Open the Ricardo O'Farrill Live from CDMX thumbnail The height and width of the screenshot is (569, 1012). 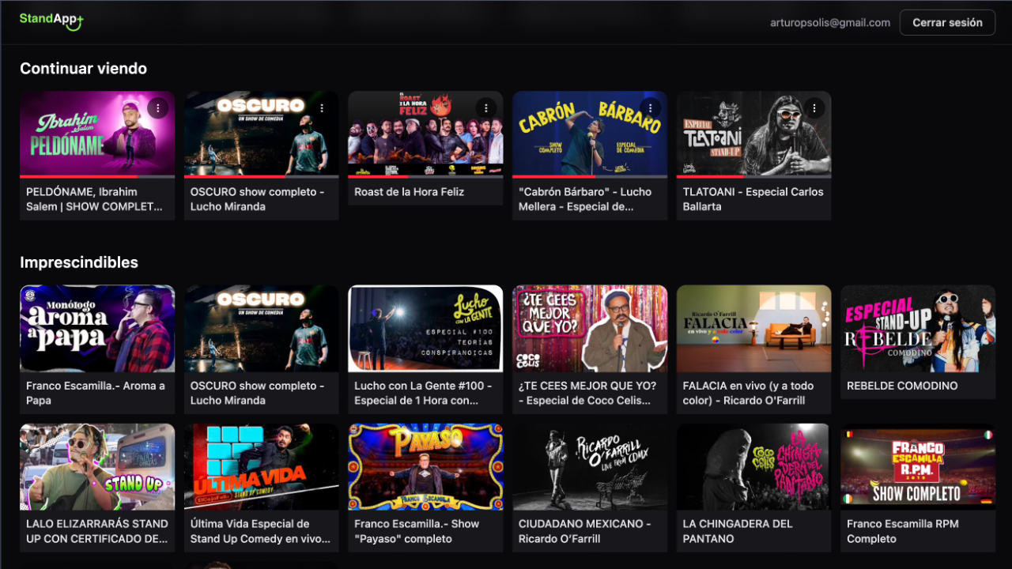590,467
